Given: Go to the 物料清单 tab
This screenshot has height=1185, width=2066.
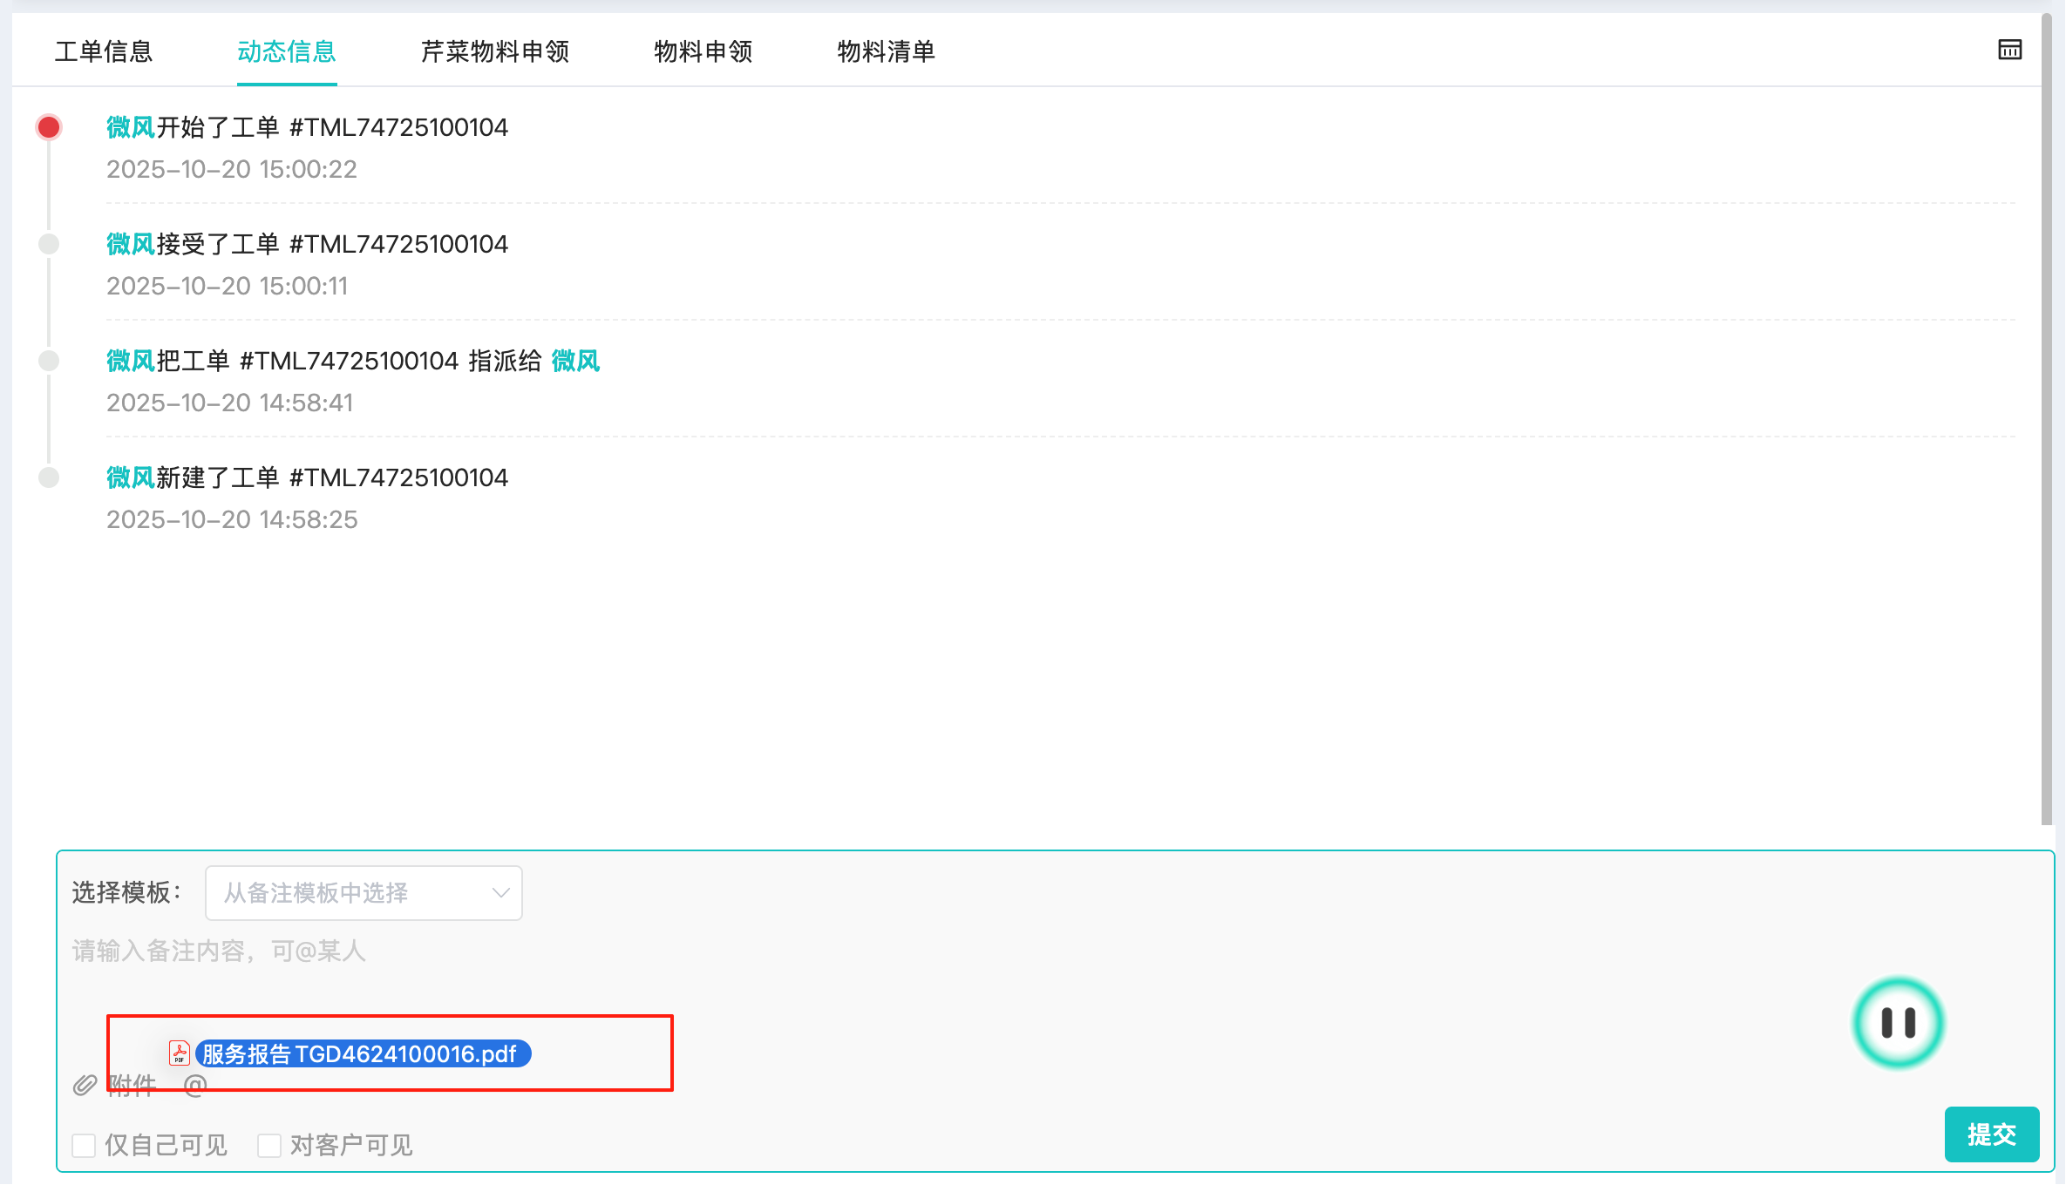Looking at the screenshot, I should tap(886, 51).
